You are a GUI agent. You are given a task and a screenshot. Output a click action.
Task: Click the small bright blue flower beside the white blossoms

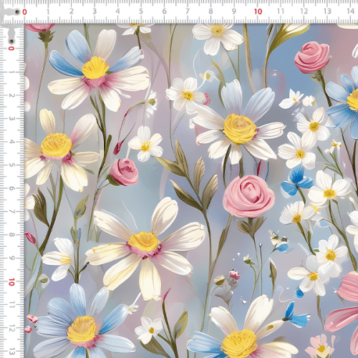pyautogui.click(x=296, y=181)
